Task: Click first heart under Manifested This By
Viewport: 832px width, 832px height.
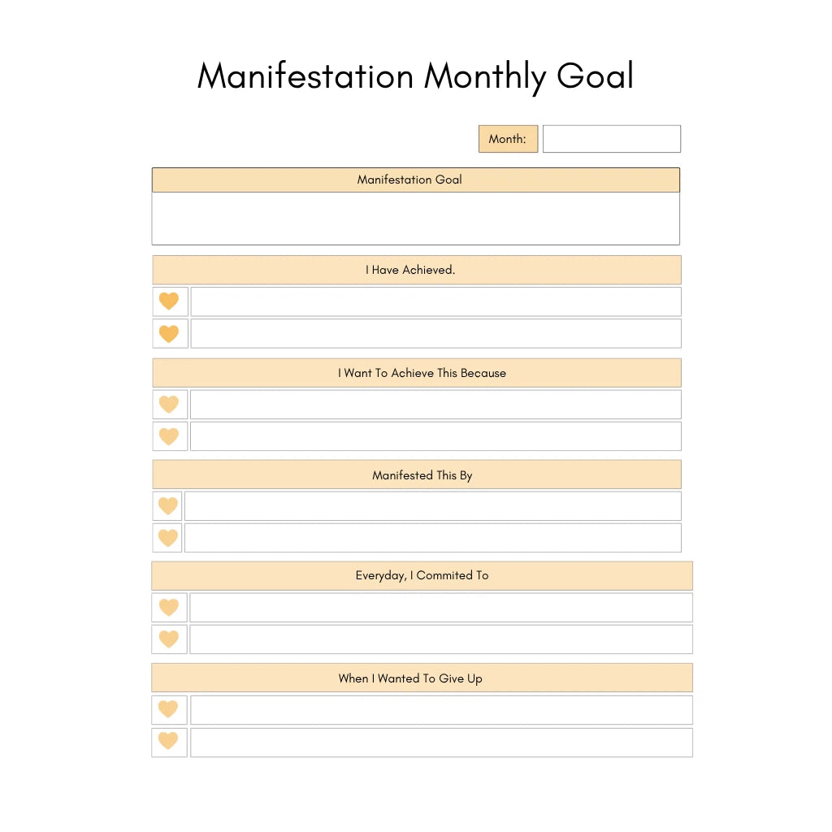Action: tap(168, 506)
